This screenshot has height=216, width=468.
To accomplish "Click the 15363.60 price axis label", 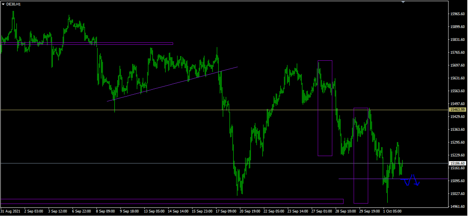I will (x=457, y=130).
